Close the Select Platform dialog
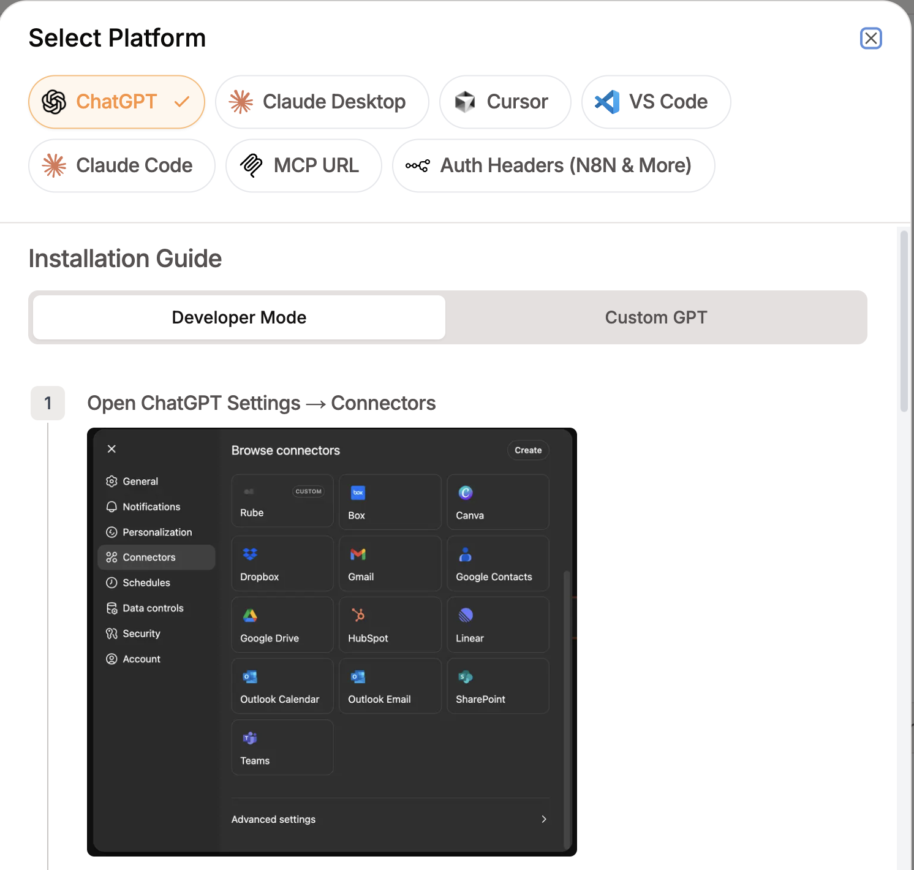The height and width of the screenshot is (870, 914). click(871, 39)
